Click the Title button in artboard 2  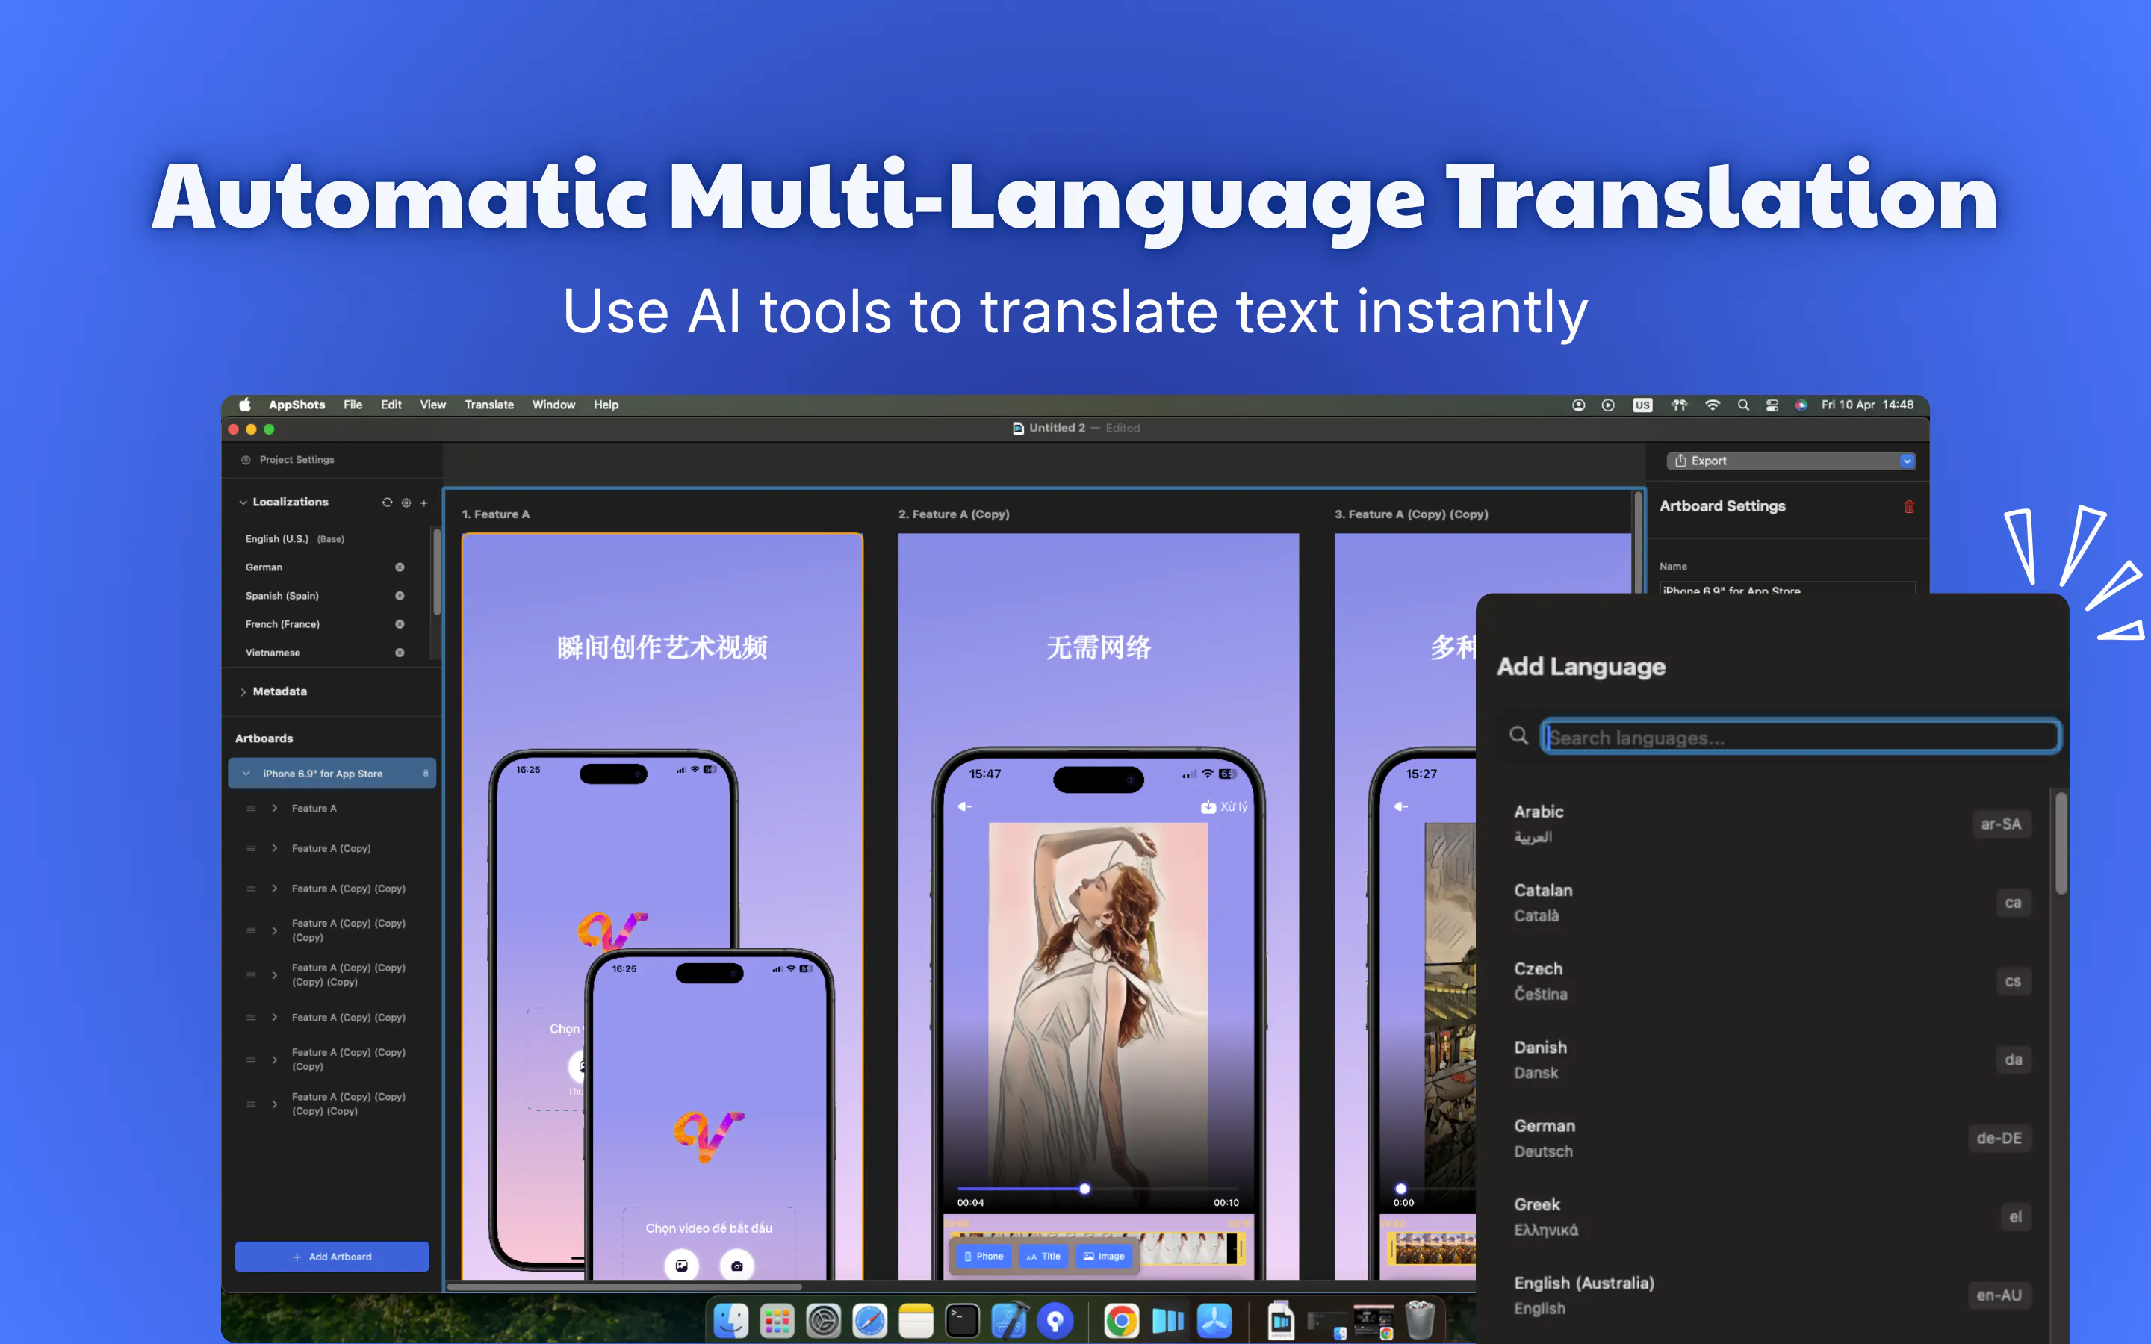[1043, 1256]
